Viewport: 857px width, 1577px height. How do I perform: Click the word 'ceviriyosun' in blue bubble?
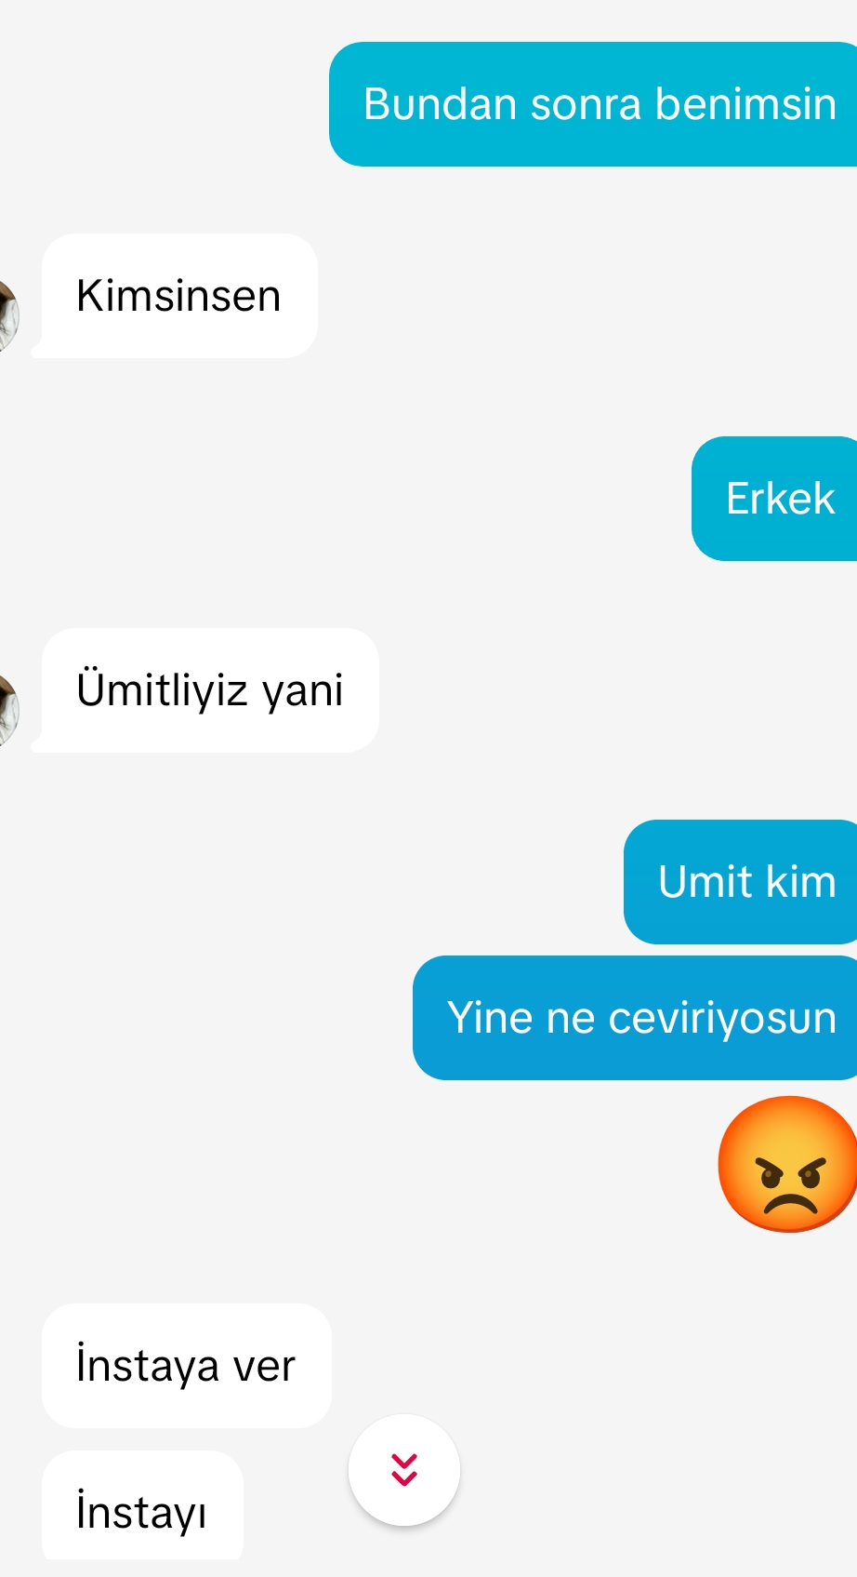click(722, 1018)
